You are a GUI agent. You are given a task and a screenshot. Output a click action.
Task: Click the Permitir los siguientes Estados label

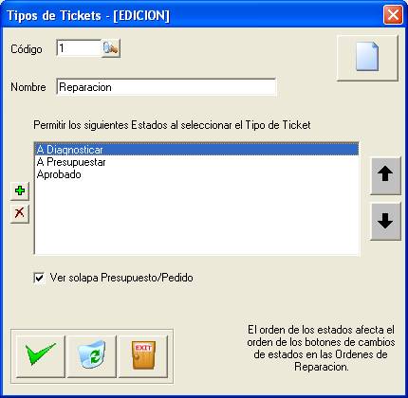(x=172, y=125)
